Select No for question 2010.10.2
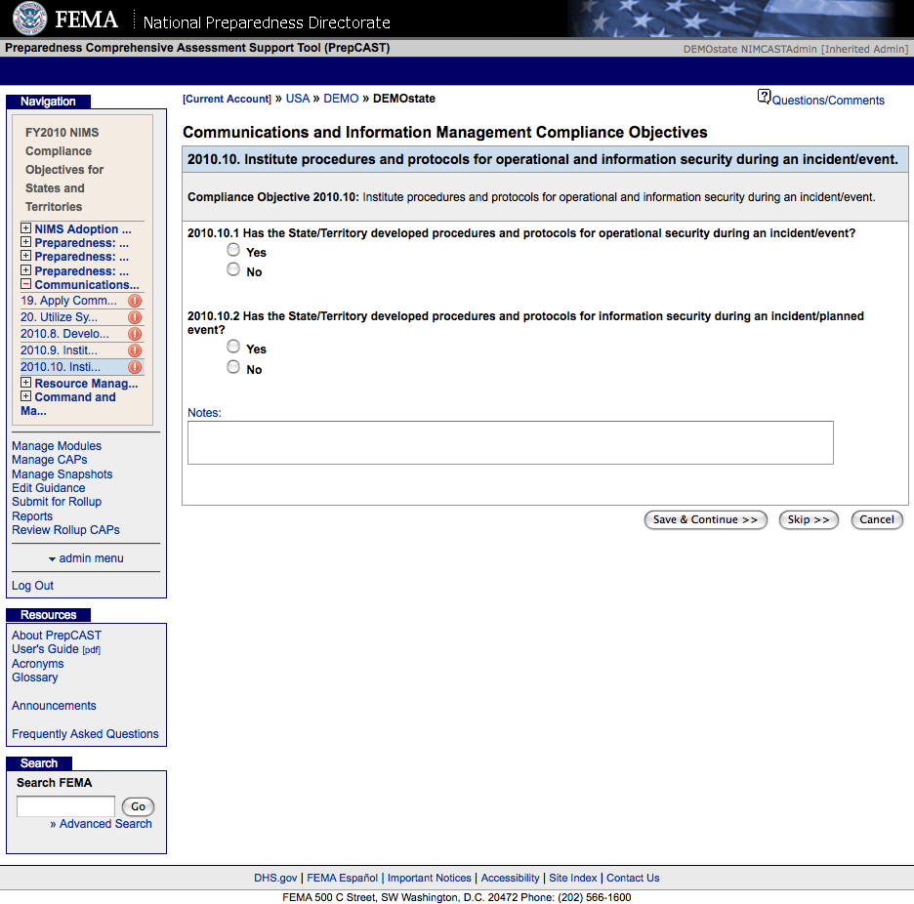Viewport: 914px width, 904px height. [x=233, y=367]
